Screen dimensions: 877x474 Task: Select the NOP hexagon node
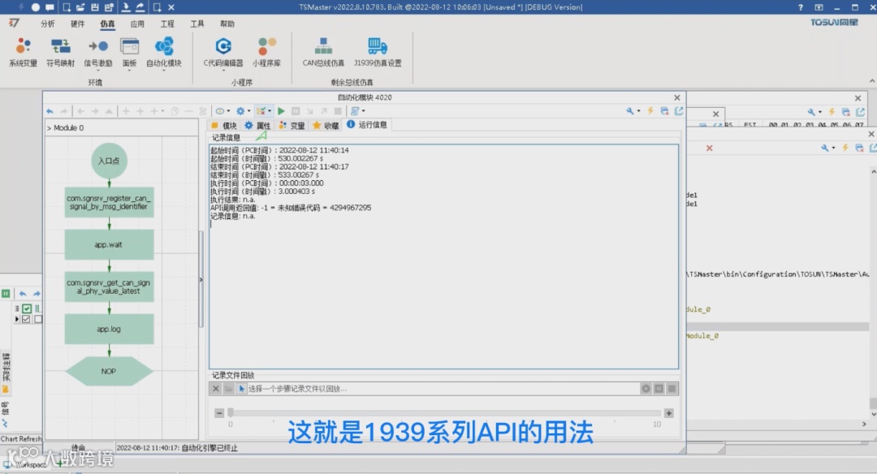click(x=109, y=371)
